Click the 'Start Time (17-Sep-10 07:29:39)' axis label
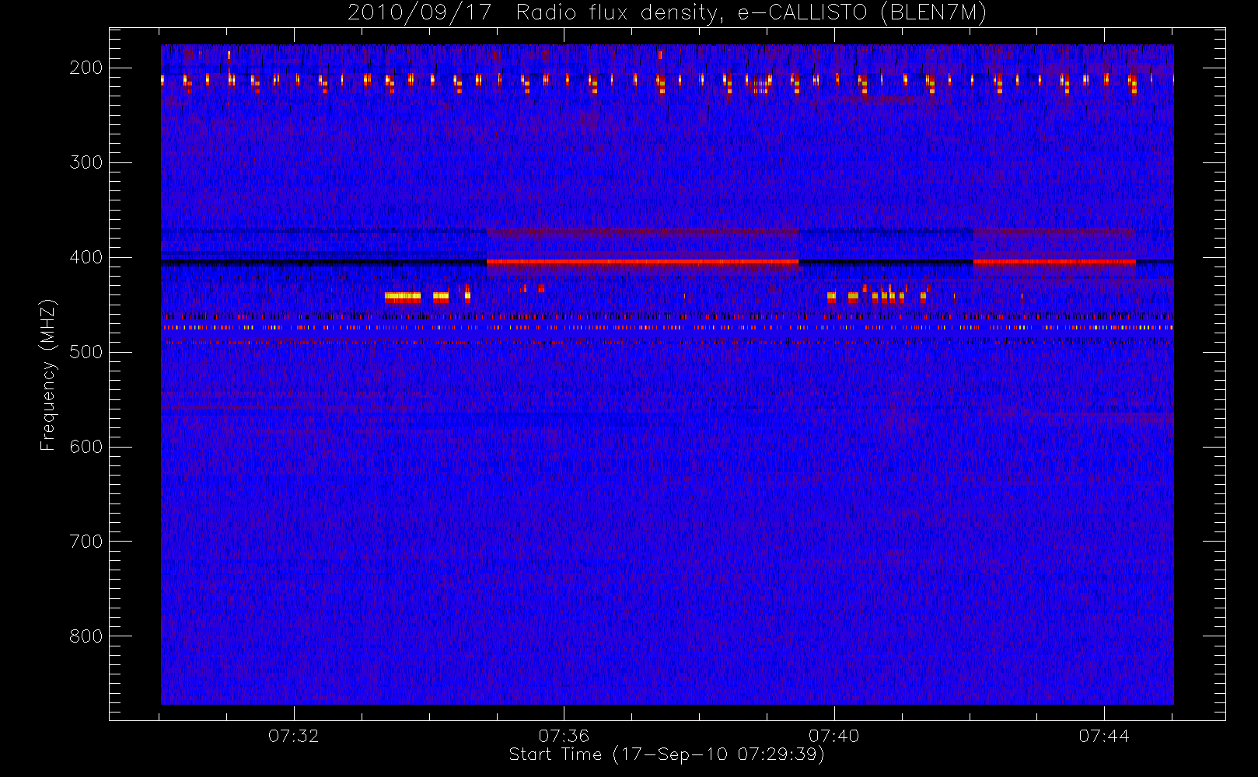1258x777 pixels. [x=666, y=754]
